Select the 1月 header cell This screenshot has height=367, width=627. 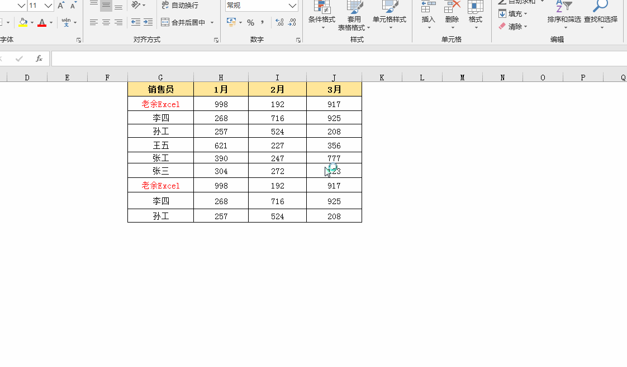click(221, 89)
